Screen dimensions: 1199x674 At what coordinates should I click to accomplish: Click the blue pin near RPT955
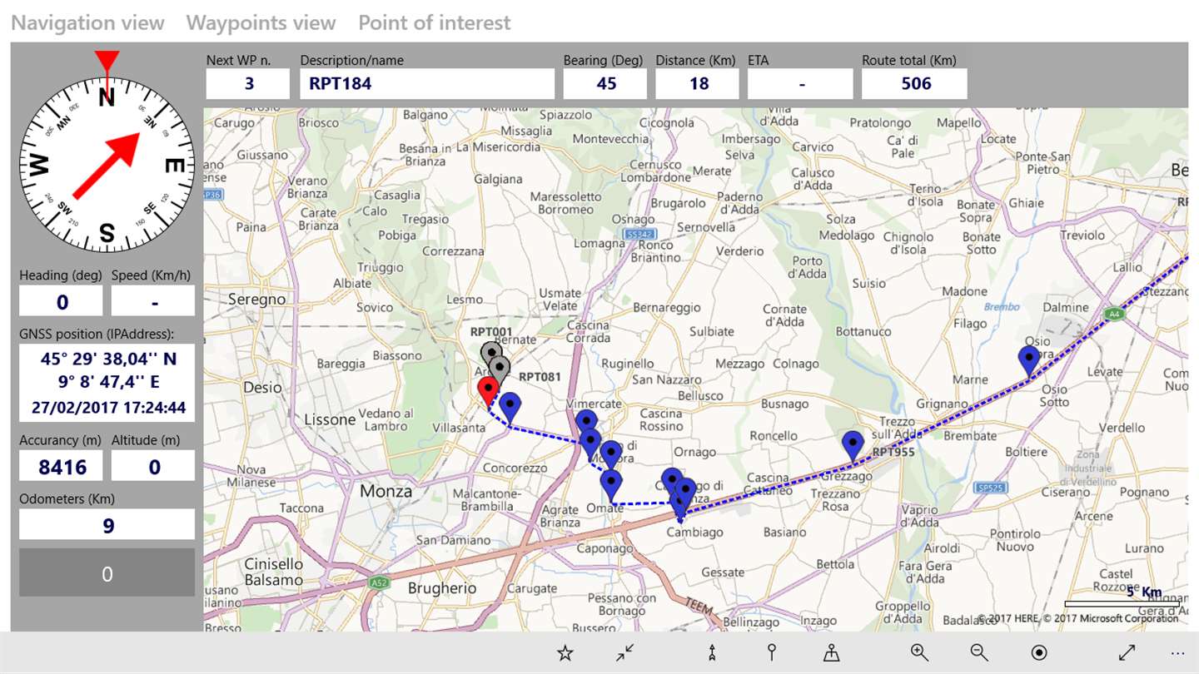point(852,445)
